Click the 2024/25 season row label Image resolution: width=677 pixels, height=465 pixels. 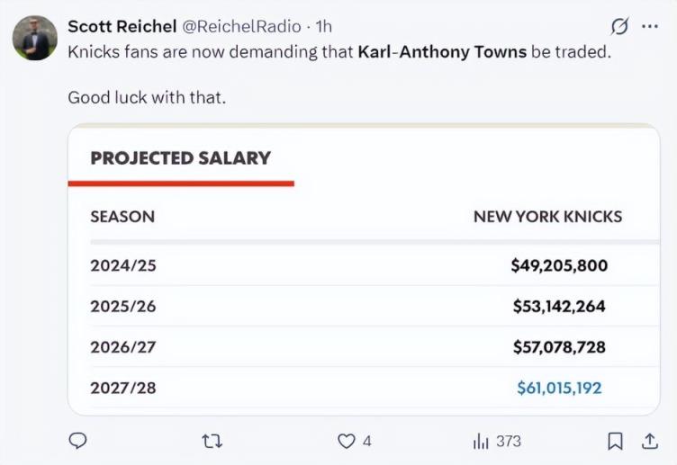(123, 265)
